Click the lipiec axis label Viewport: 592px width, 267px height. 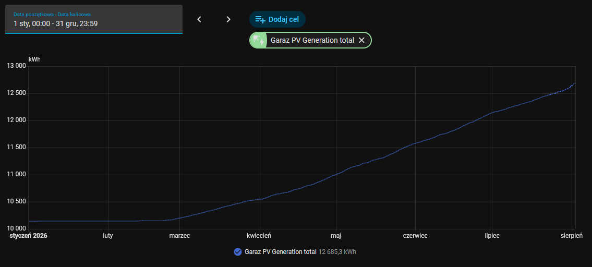(492, 236)
